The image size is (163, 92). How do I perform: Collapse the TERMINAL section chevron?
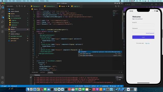pyautogui.click(x=33, y=75)
